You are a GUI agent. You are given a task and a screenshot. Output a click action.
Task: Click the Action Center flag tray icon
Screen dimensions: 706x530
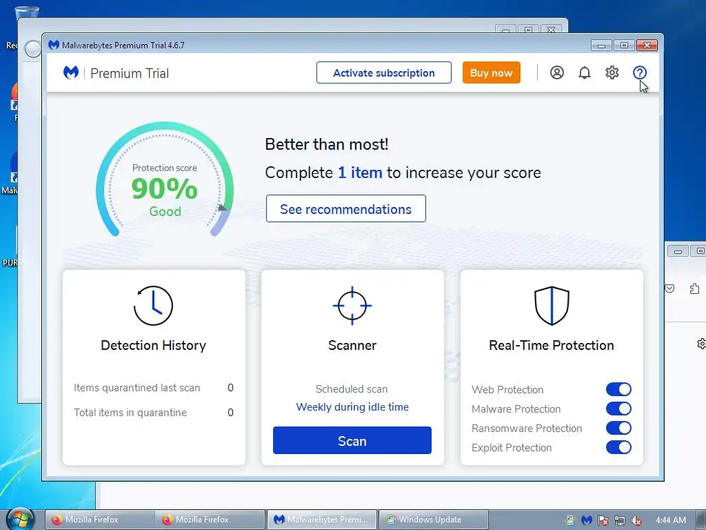603,520
